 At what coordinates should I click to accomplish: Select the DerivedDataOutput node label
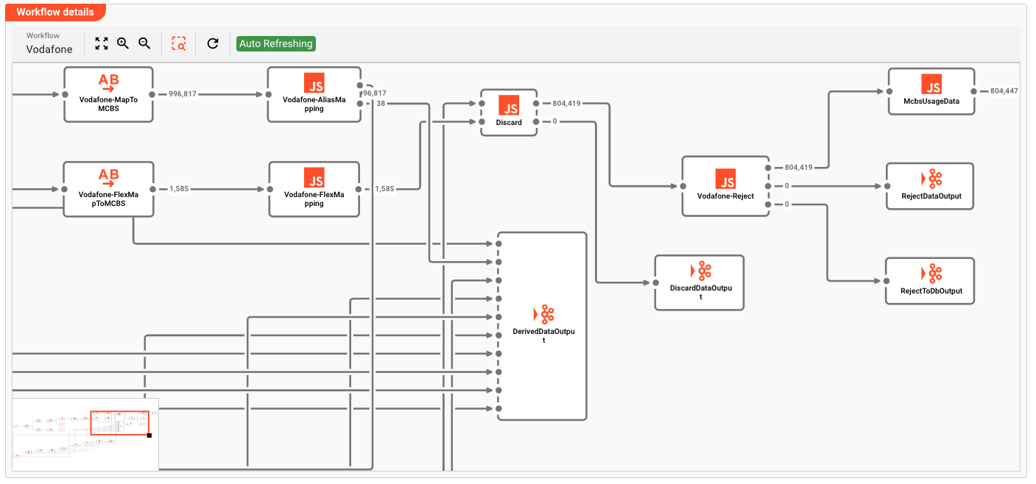543,335
